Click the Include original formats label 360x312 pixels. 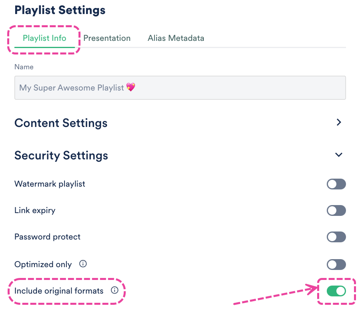[x=59, y=291]
